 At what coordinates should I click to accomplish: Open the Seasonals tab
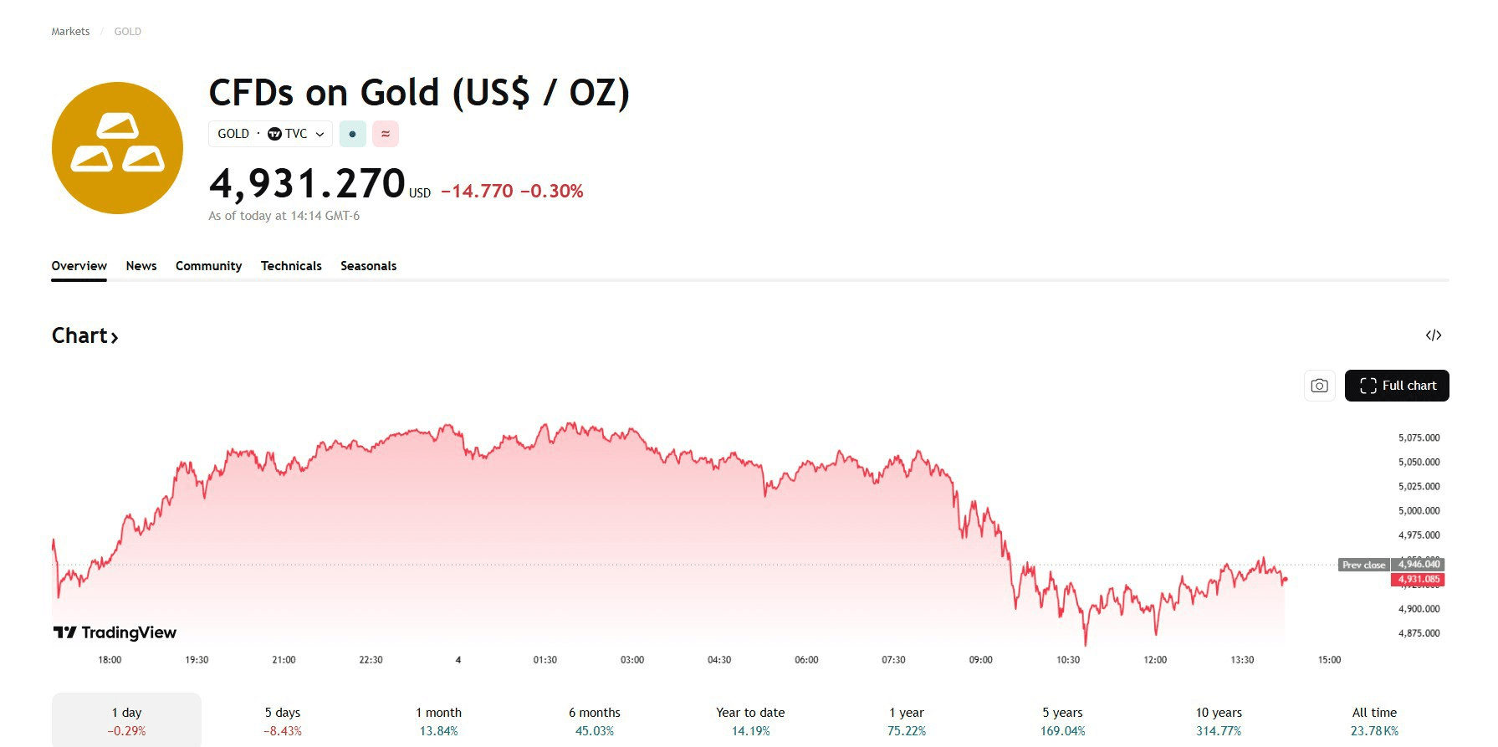(x=368, y=266)
